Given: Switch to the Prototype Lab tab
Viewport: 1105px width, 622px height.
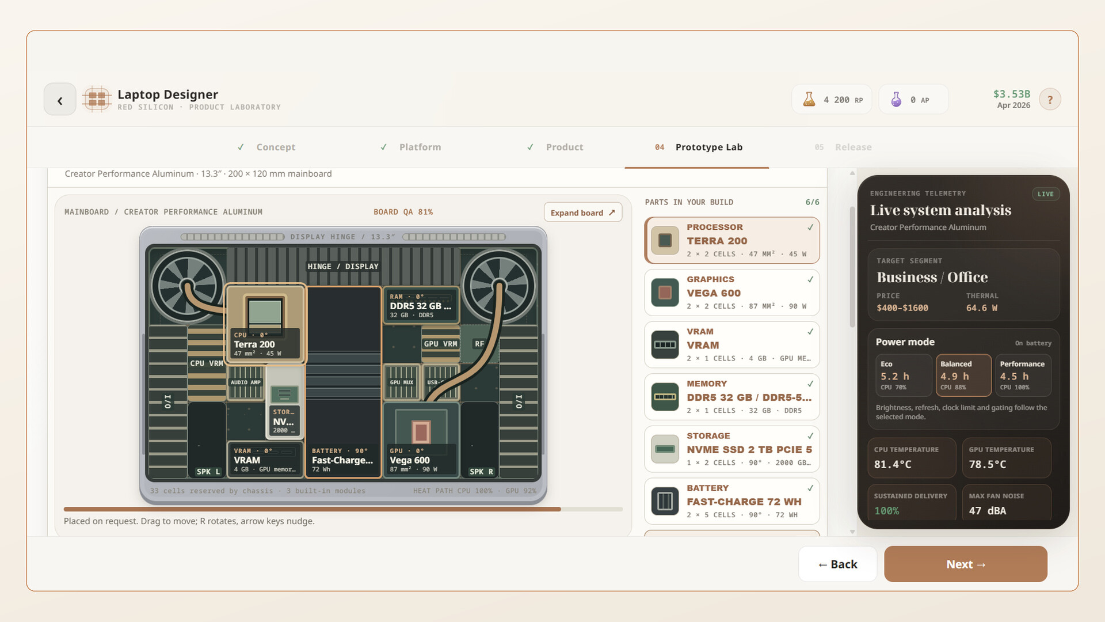Looking at the screenshot, I should point(698,147).
